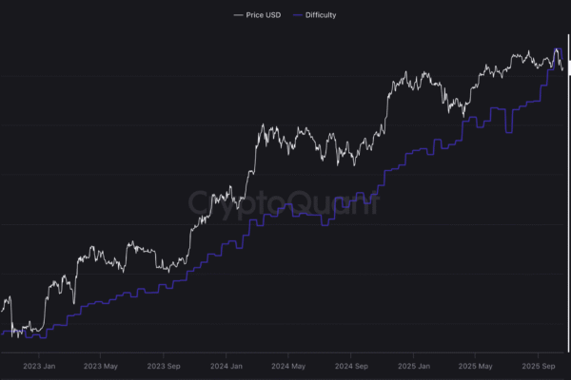The width and height of the screenshot is (571, 380).
Task: Click the blue Difficulty legend line marker
Action: click(298, 15)
